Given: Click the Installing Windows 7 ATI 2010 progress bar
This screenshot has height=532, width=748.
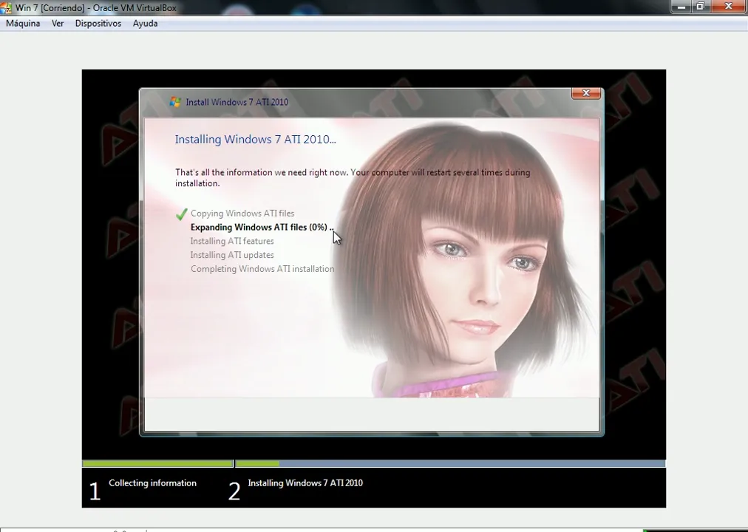Looking at the screenshot, I should click(450, 463).
